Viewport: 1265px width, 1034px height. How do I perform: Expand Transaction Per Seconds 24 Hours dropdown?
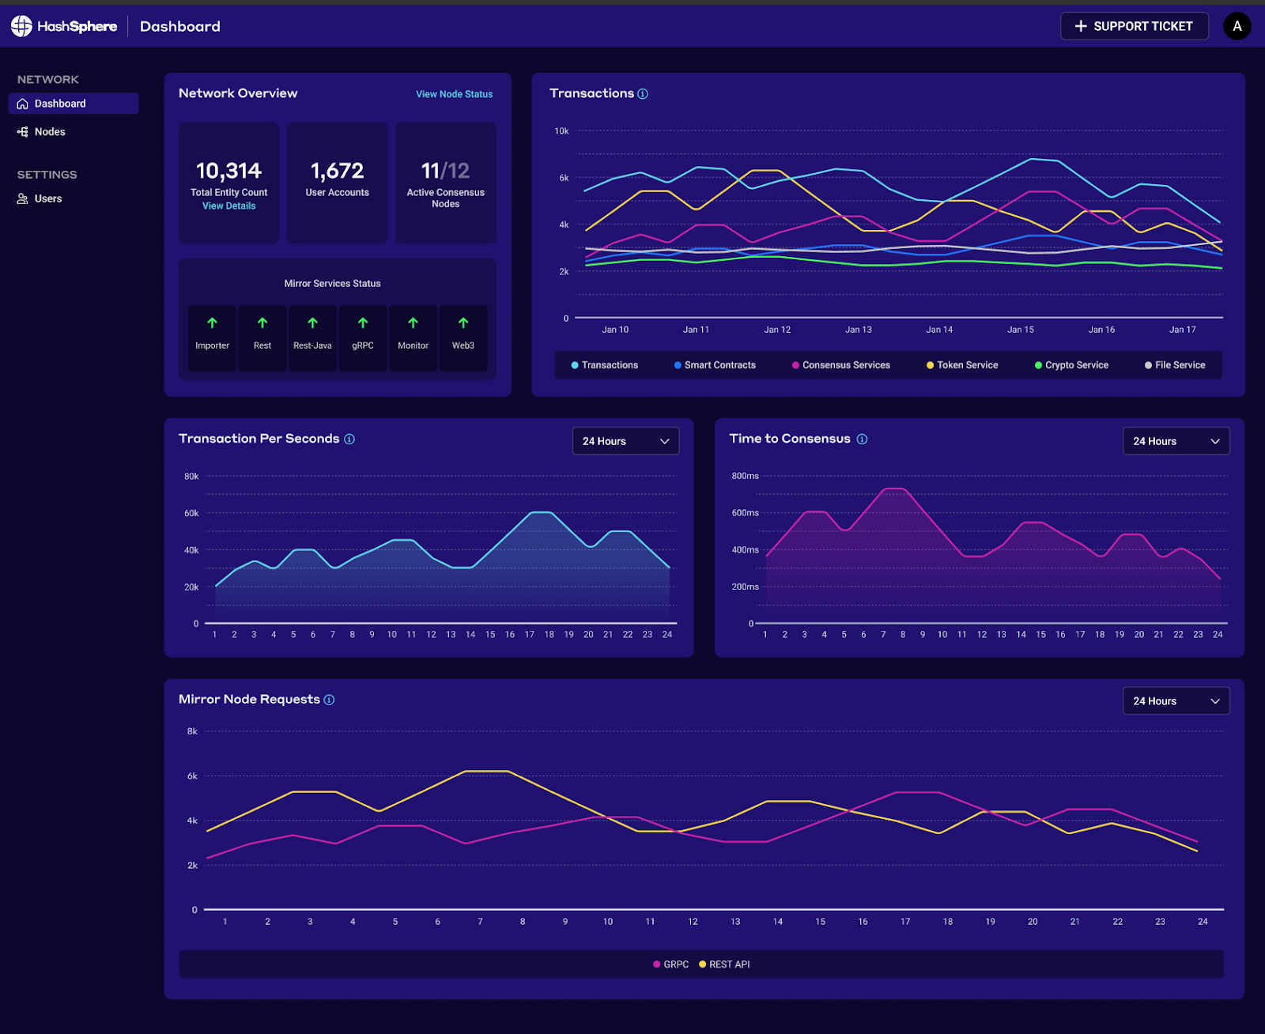(x=625, y=441)
